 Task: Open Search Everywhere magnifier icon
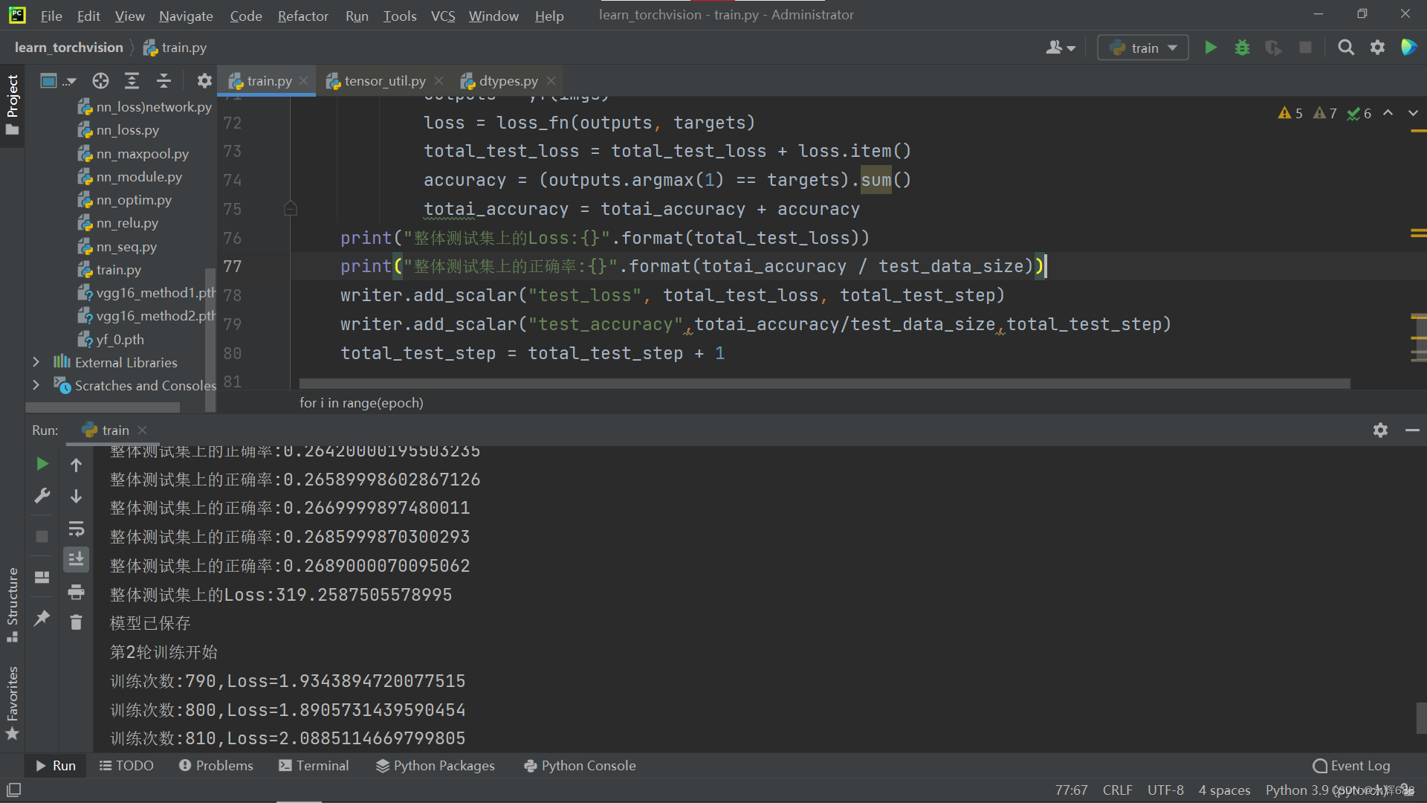(1345, 48)
